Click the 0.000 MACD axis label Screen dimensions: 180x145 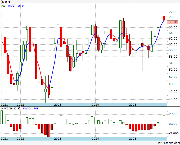click(173, 124)
